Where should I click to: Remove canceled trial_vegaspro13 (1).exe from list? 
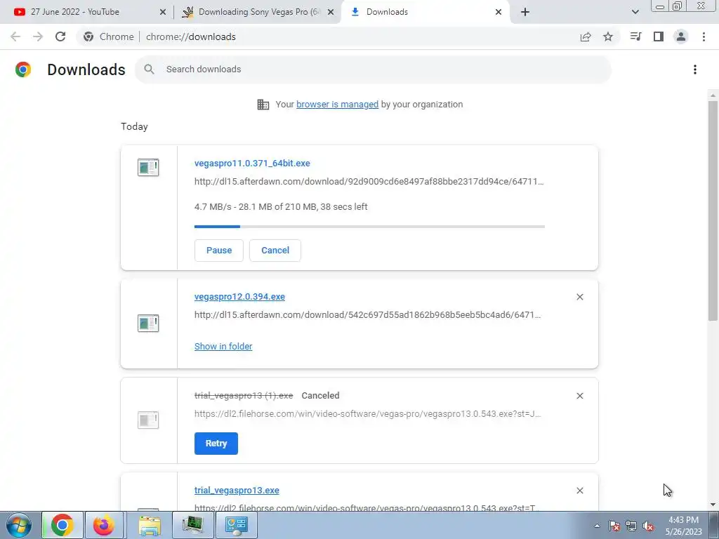[x=579, y=396]
